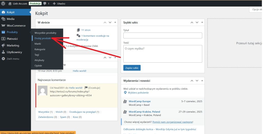
Task: Move the activity panel up using arrow
Action: pos(105,58)
